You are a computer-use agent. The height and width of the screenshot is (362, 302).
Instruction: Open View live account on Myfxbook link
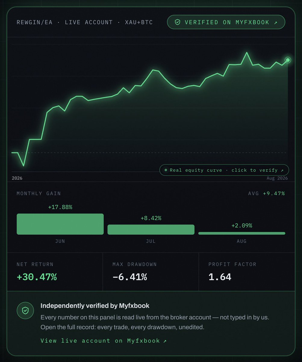click(104, 341)
